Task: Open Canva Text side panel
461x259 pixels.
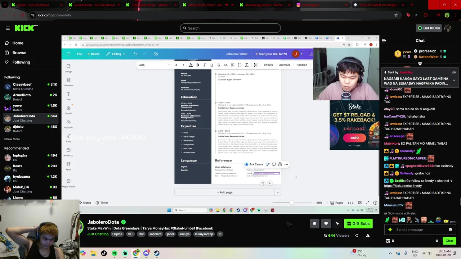Action: pos(68,96)
